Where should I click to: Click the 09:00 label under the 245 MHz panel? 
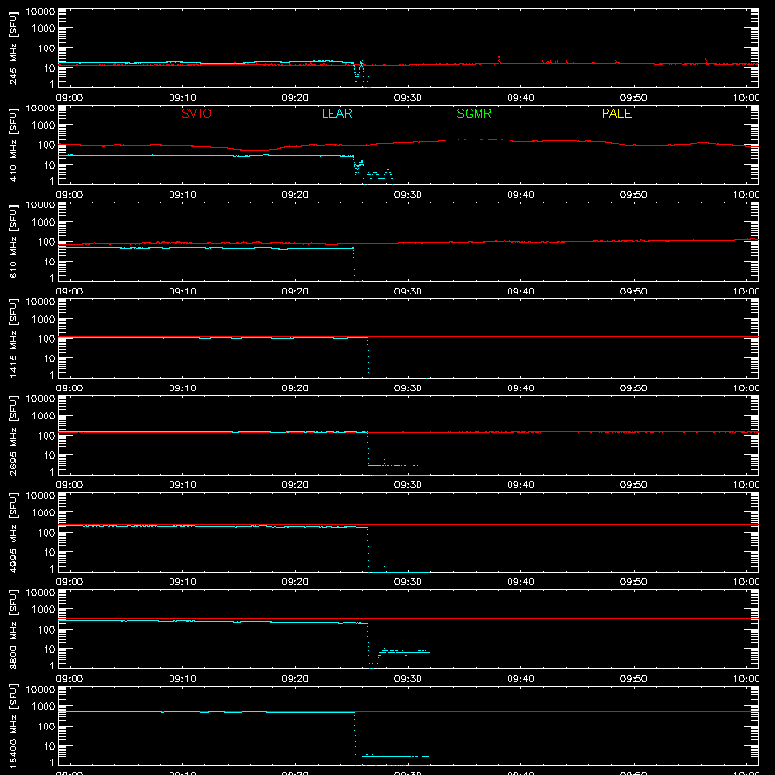coord(70,98)
